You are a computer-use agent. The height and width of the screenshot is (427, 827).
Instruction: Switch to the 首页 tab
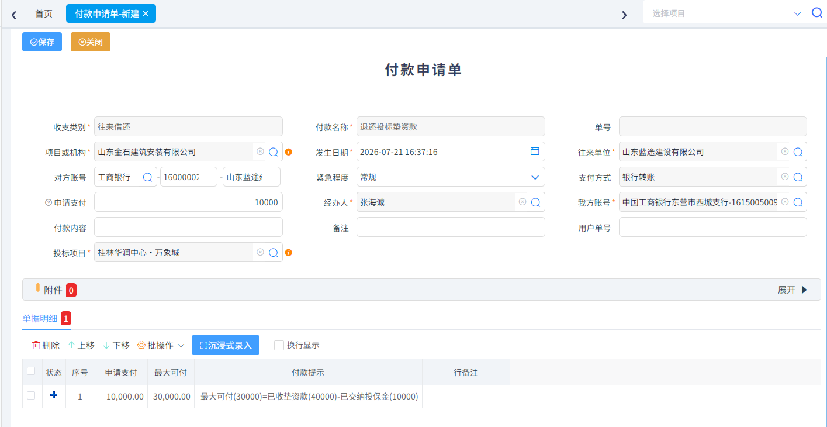[44, 13]
